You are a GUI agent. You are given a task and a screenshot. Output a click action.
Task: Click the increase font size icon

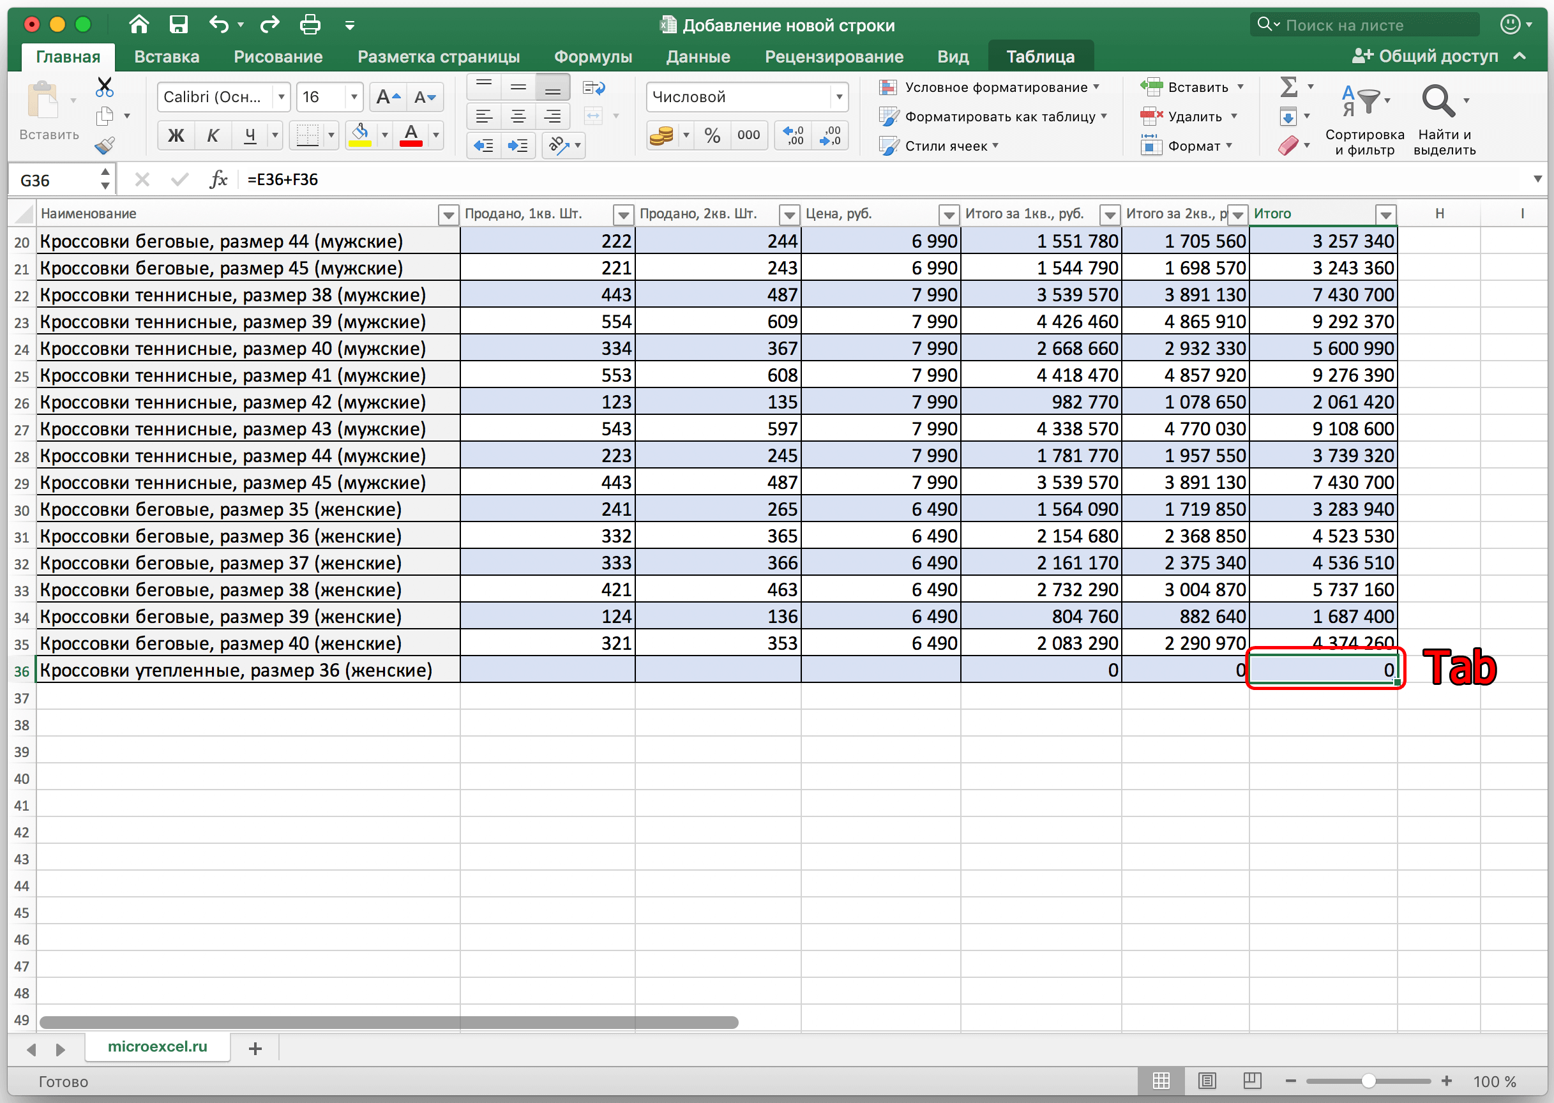388,97
